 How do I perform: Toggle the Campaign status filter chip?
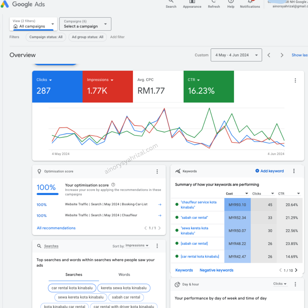pyautogui.click(x=46, y=37)
